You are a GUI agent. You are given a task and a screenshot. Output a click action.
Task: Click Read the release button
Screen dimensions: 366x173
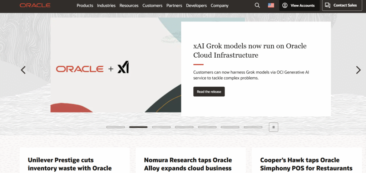(209, 92)
